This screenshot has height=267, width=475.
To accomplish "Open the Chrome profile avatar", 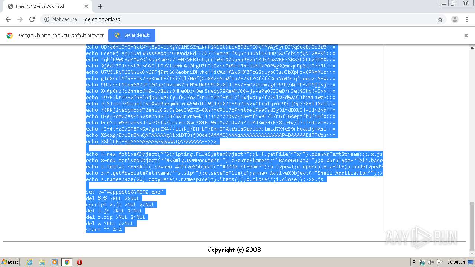I will click(x=455, y=19).
